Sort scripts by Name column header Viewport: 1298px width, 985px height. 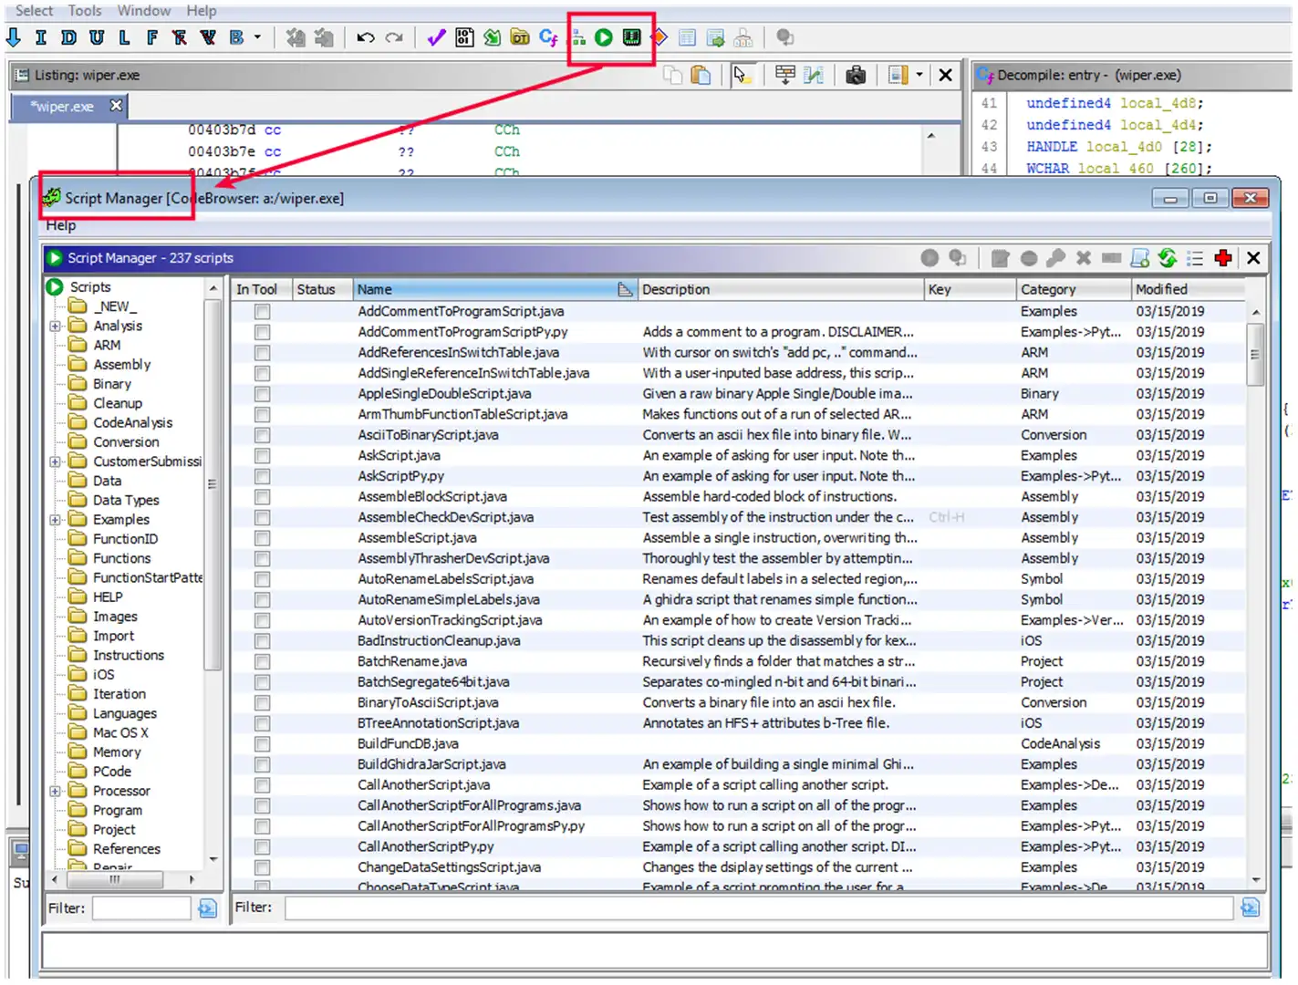(x=495, y=289)
